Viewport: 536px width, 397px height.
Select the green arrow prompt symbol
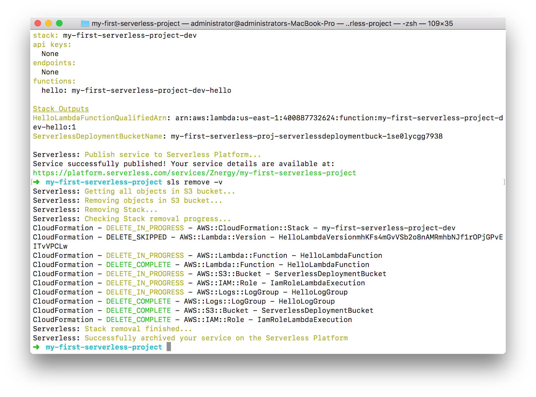click(x=36, y=347)
